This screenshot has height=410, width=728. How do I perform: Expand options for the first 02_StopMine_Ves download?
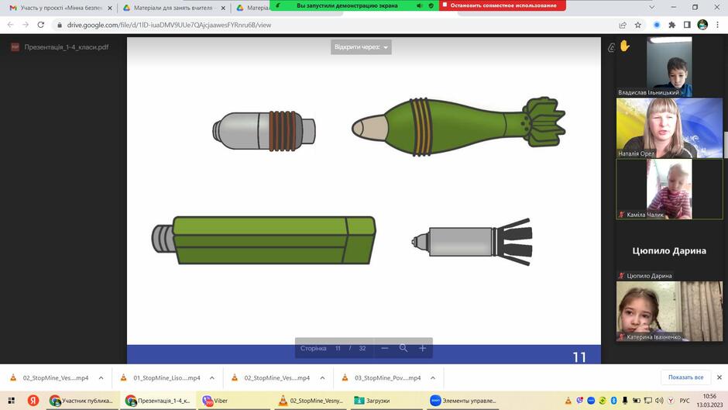[101, 378]
